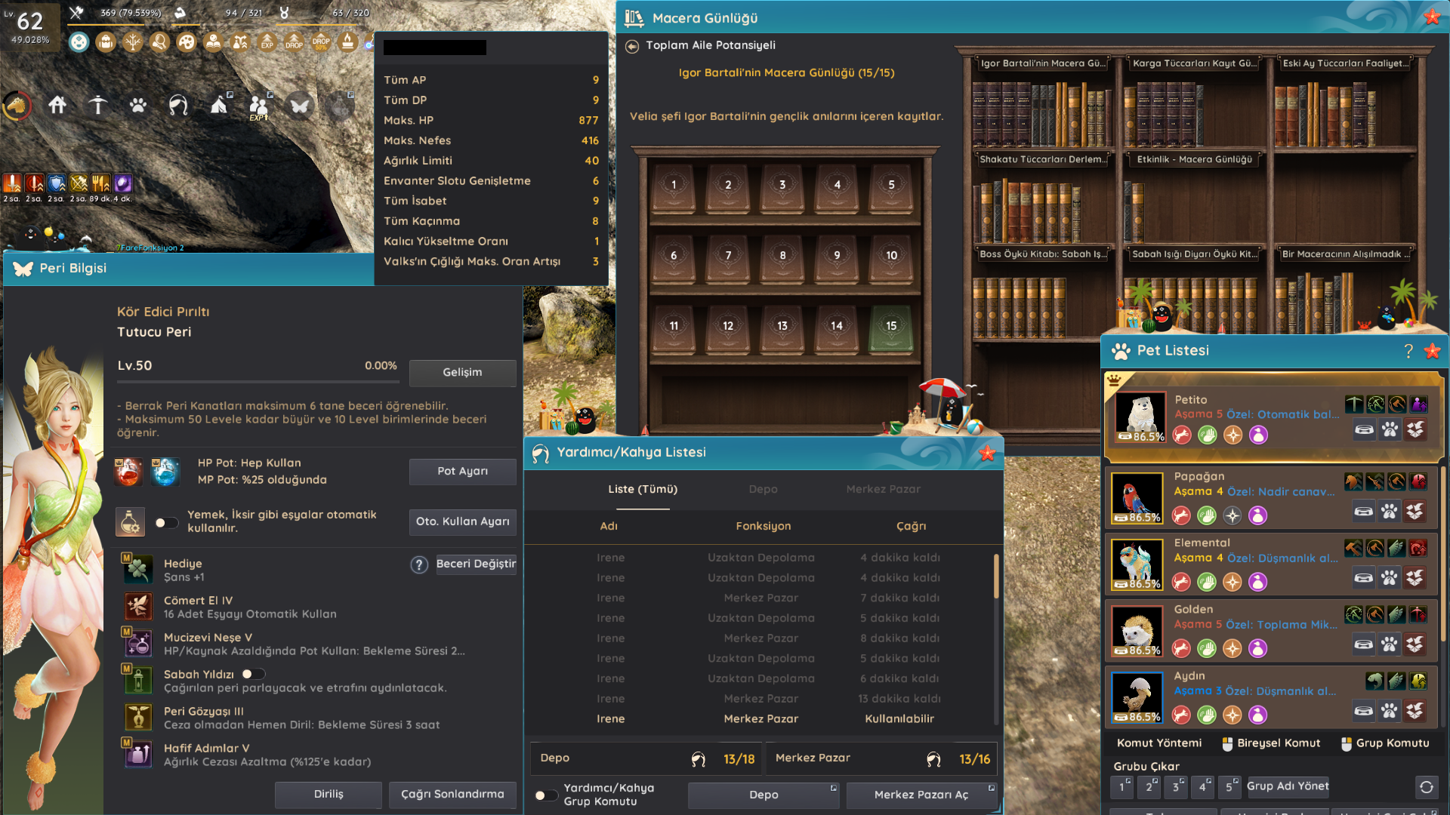Click the Gelişim button
Screen dimensions: 1450x815
[x=462, y=373]
